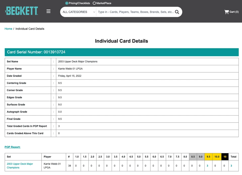Viewport: 242px width, 175px height.
Task: Click the card number 38 cell
Action: point(70,166)
